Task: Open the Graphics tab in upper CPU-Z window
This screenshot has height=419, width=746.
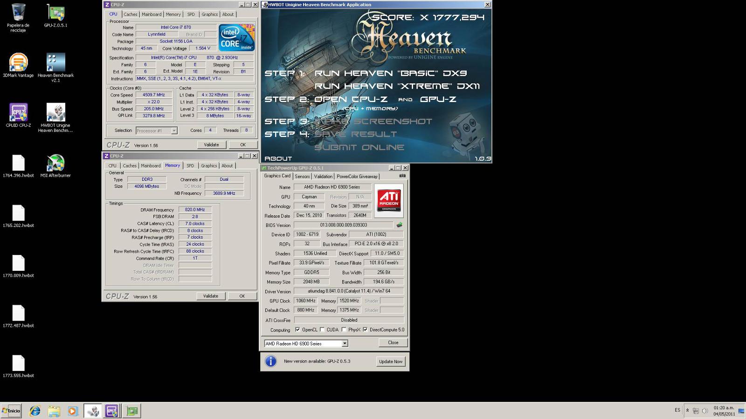Action: click(209, 14)
